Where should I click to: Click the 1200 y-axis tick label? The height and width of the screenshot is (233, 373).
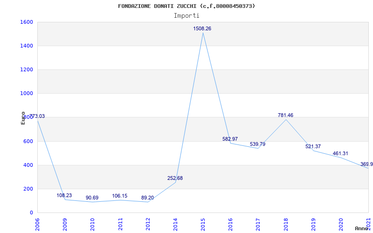click(26, 69)
